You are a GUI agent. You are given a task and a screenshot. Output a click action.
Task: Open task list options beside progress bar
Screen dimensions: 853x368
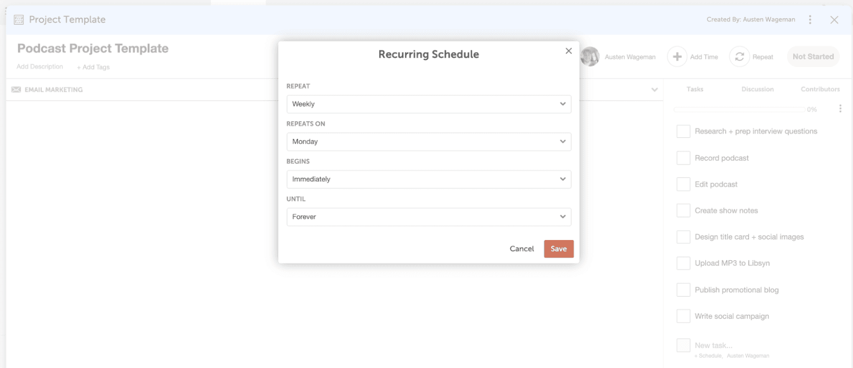[840, 109]
